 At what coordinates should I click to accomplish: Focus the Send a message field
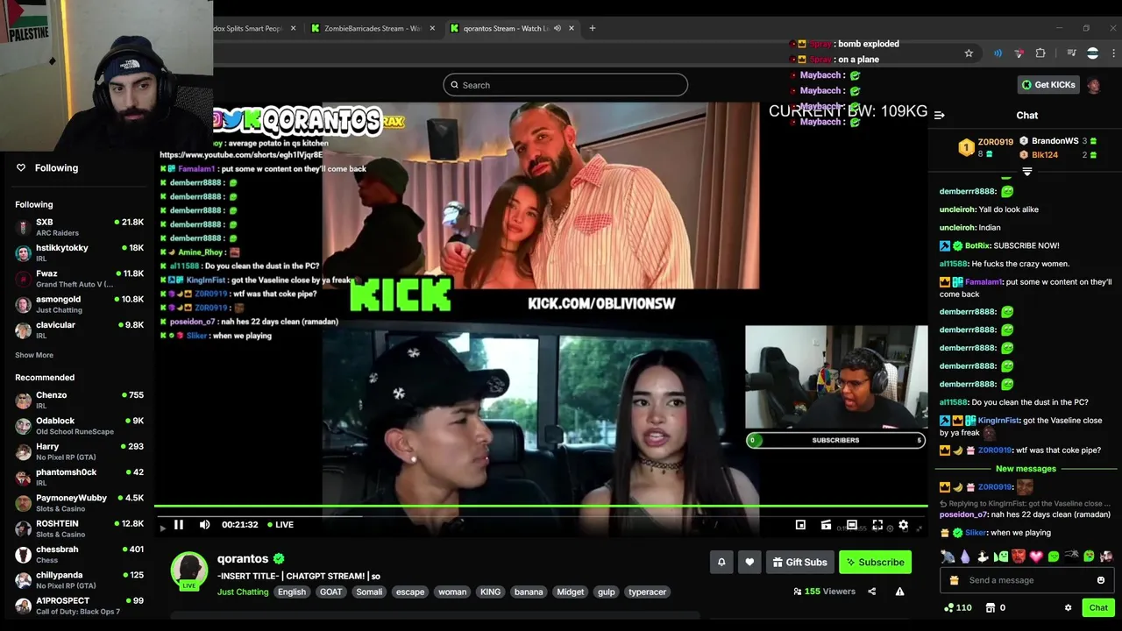point(1027,580)
